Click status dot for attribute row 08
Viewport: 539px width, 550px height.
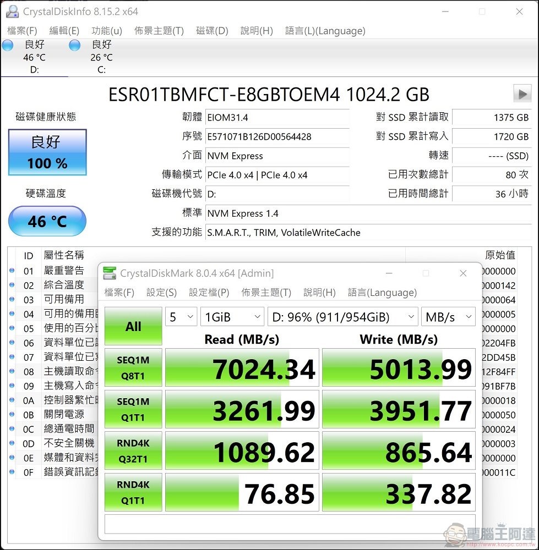12,371
